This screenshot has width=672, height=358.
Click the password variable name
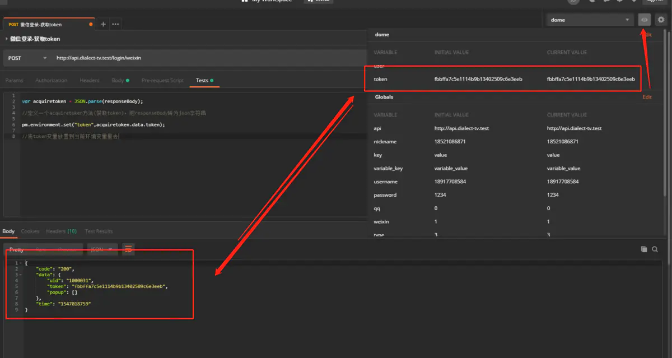pos(385,195)
